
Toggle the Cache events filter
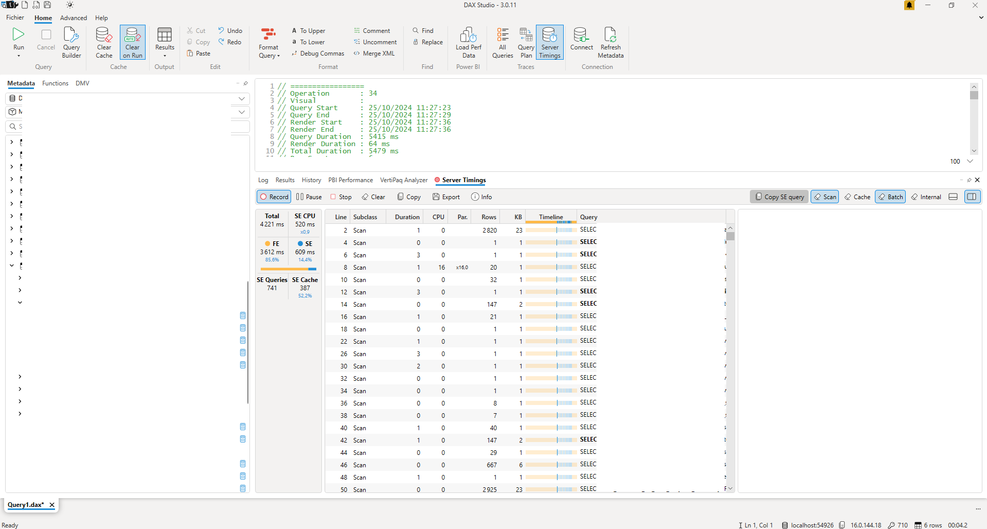coord(857,197)
